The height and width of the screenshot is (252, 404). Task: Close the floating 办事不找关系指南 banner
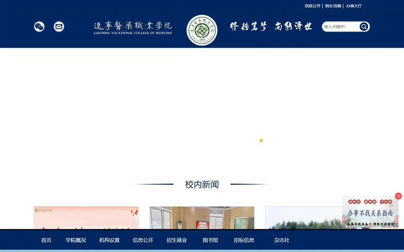coord(399,196)
